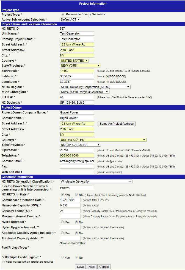The image size is (185, 270).
Task: Expand the NC-RETS Generation Classification dropdown
Action: [x=96, y=181]
